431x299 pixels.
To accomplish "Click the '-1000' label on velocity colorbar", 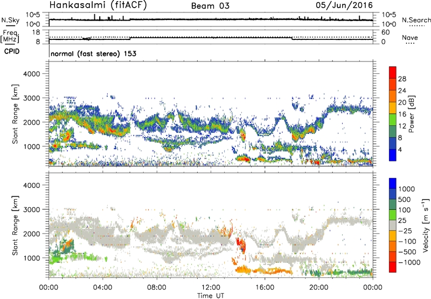I will tap(409, 262).
